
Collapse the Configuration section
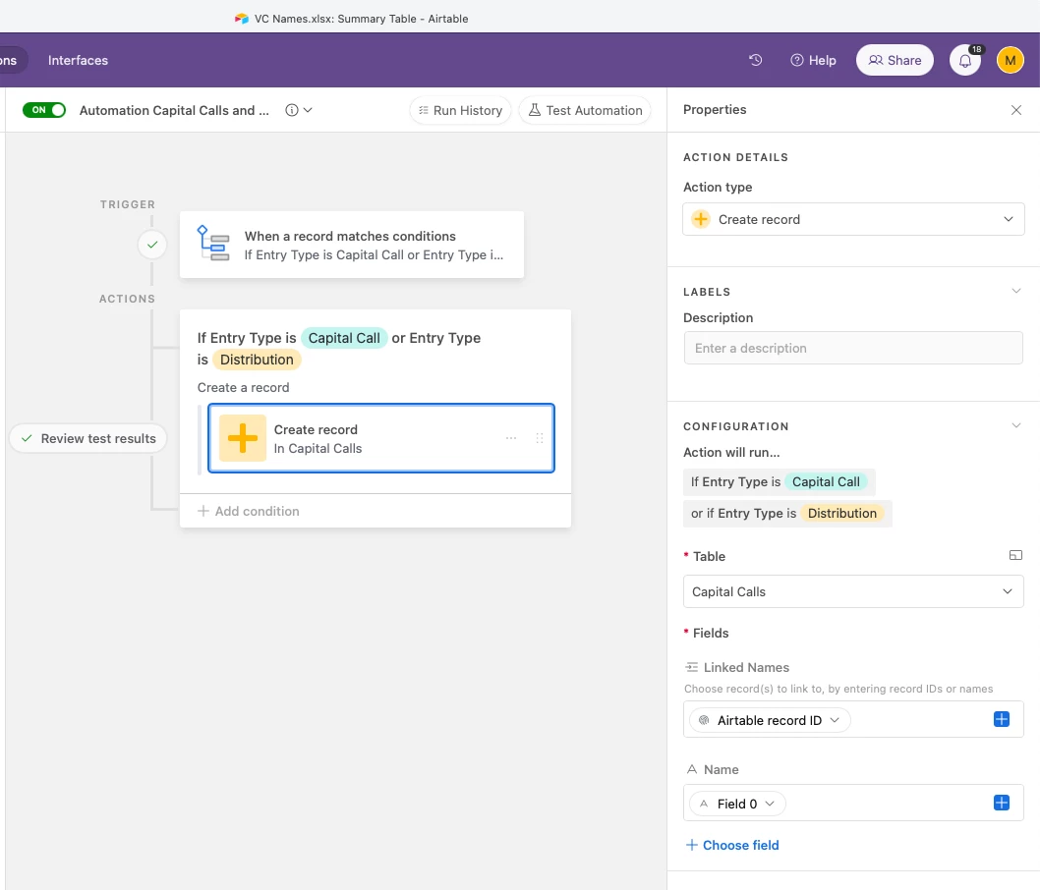pos(1016,426)
